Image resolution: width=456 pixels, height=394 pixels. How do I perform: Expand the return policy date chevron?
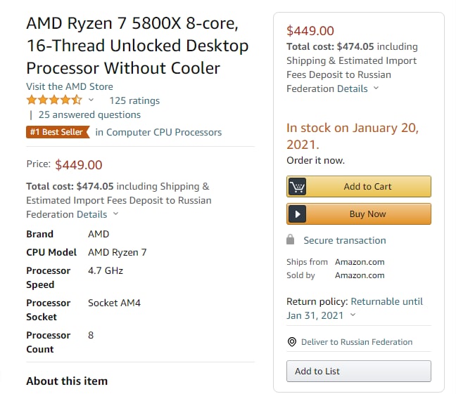pos(353,315)
